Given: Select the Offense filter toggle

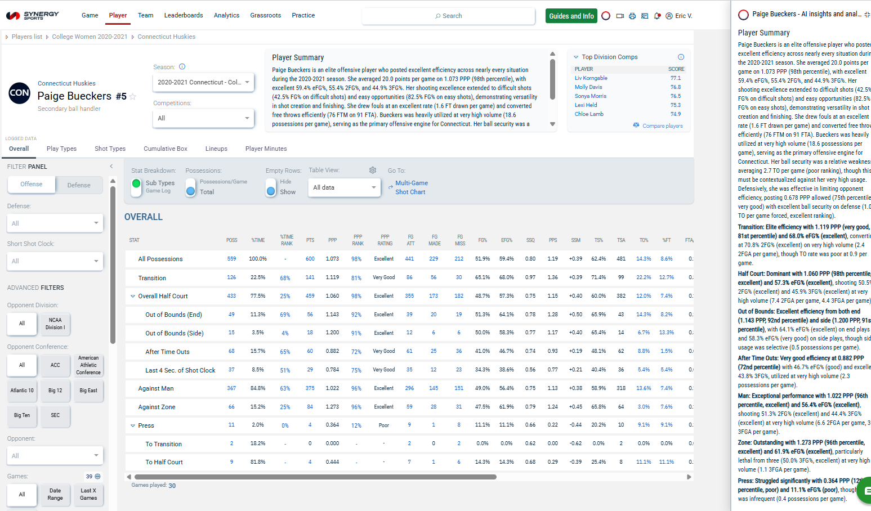Looking at the screenshot, I should pyautogui.click(x=32, y=184).
